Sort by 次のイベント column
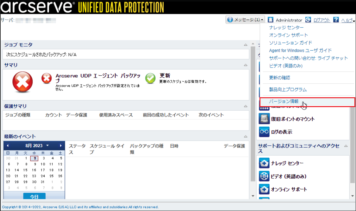356x211 pixels. pos(211,115)
